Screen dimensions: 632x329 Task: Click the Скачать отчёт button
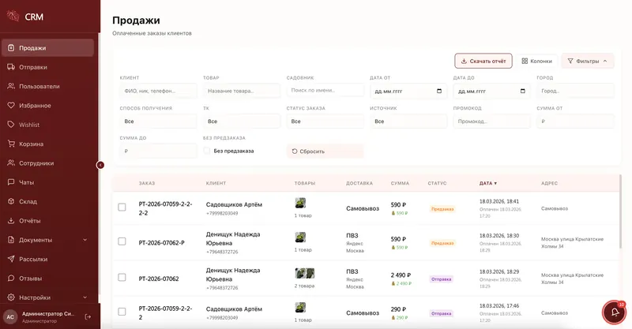click(x=483, y=62)
